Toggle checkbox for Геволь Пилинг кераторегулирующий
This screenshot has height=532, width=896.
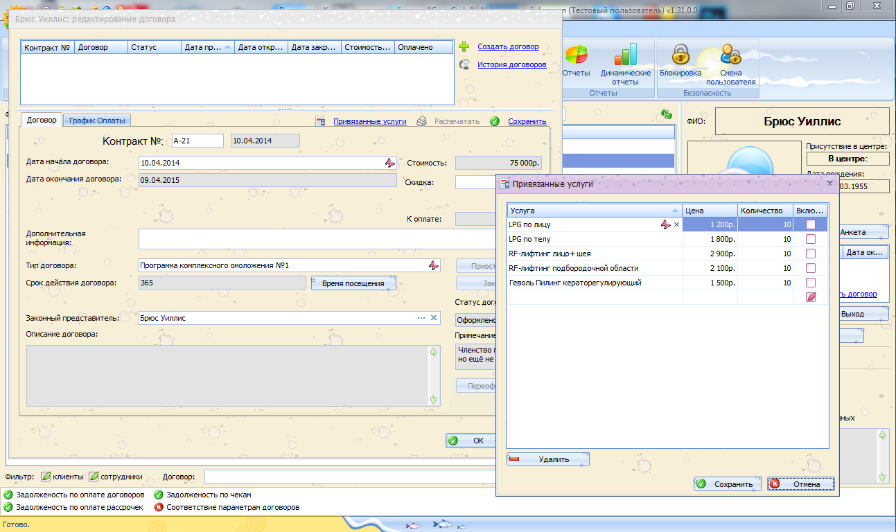(x=810, y=283)
